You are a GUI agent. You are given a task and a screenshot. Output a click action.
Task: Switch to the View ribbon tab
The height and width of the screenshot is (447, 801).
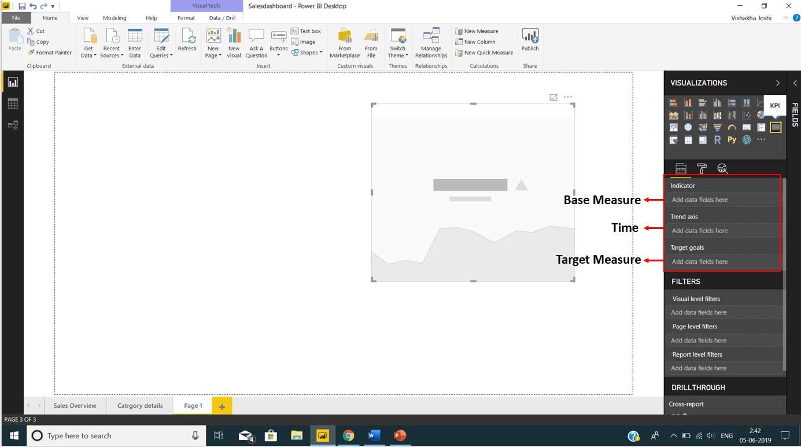point(83,18)
